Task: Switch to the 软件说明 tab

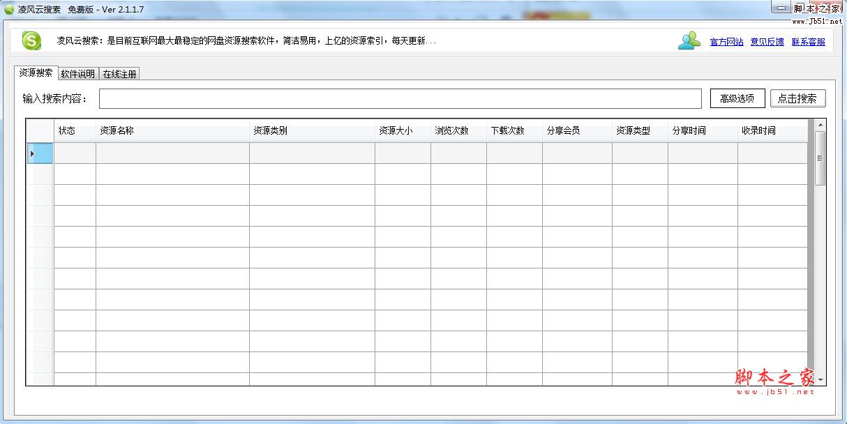Action: coord(79,73)
